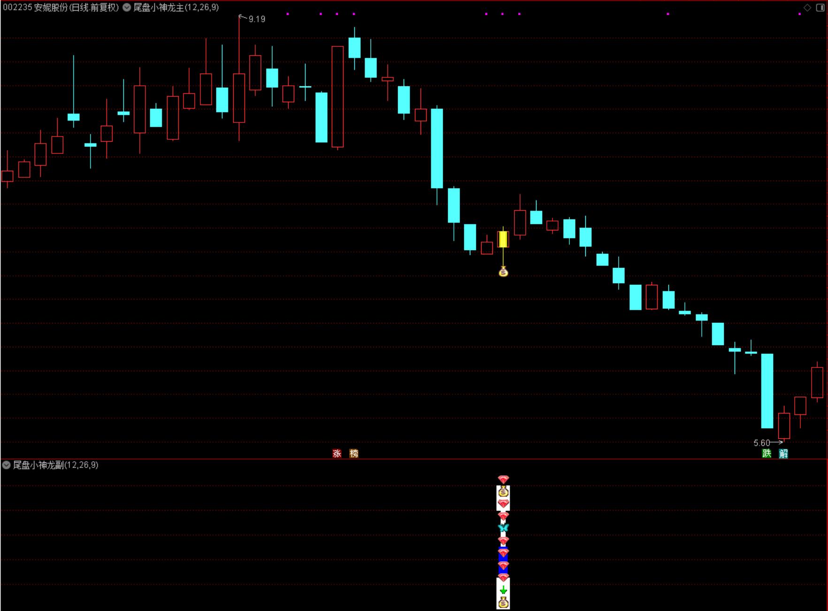Screen dimensions: 828x611
Task: Click the 9.19 high price label
Action: pyautogui.click(x=257, y=19)
